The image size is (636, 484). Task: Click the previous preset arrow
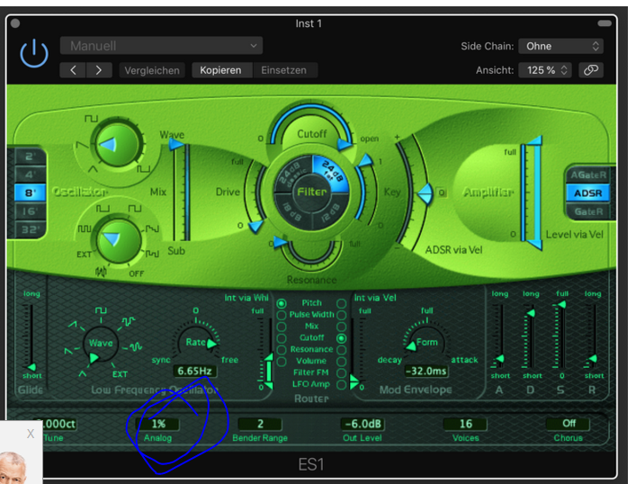(x=74, y=70)
